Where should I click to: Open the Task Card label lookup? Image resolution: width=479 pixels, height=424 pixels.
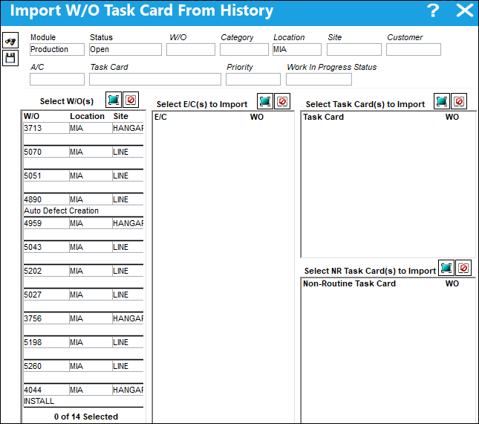click(109, 67)
